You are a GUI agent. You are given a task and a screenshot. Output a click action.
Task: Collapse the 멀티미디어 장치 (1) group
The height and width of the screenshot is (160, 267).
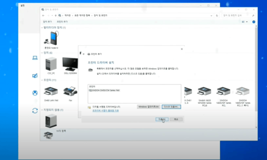click(x=42, y=28)
